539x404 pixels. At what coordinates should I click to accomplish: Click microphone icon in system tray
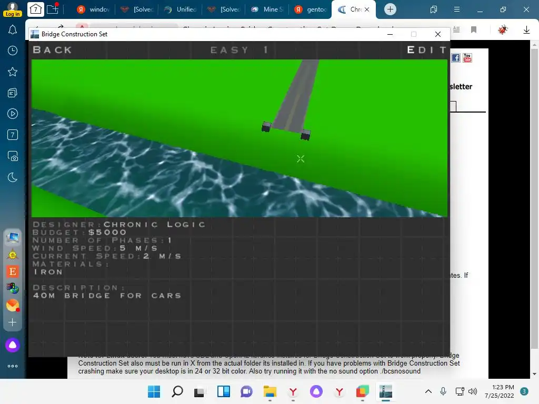443,391
